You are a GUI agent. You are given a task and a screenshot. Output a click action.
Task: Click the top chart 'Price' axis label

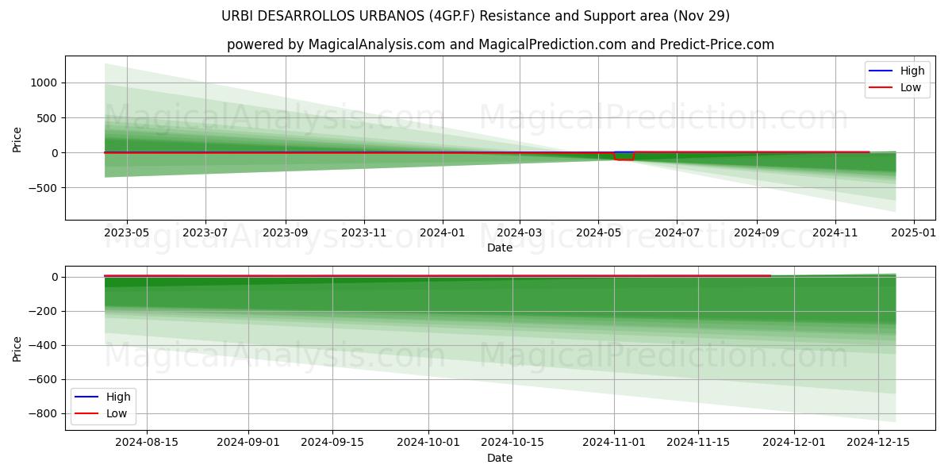[17, 138]
